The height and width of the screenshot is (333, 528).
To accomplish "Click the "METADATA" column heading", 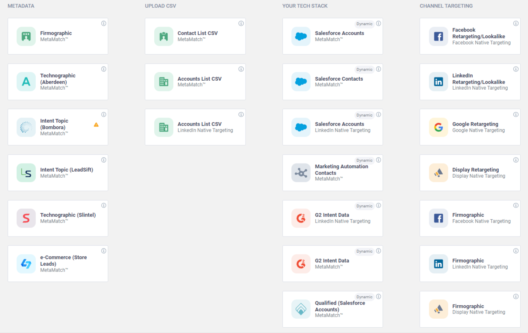I will tap(21, 6).
